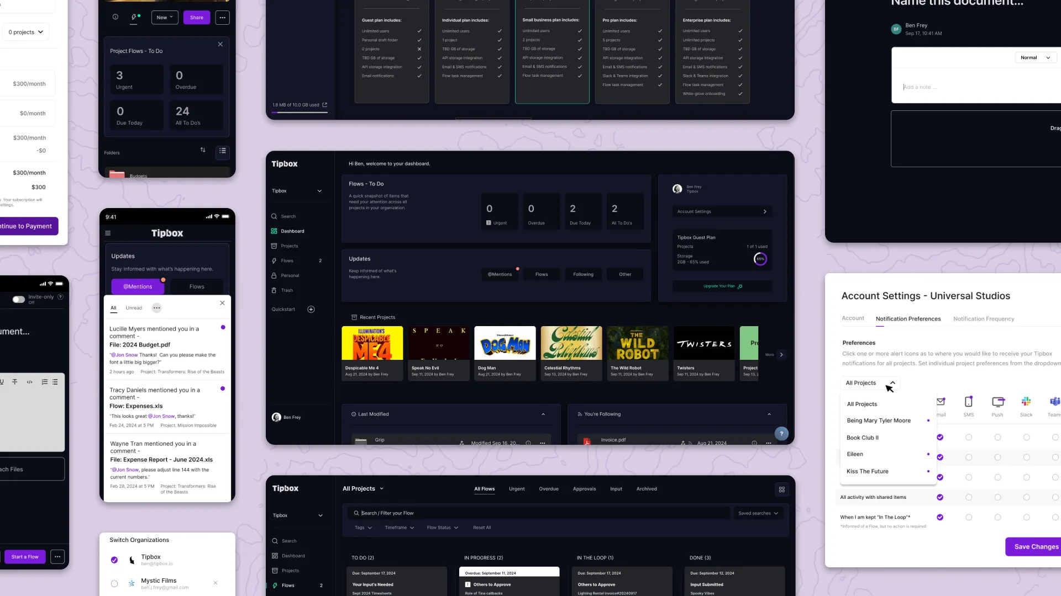Viewport: 1061px width, 596px height.
Task: Open the 0 projects dropdown
Action: click(25, 32)
